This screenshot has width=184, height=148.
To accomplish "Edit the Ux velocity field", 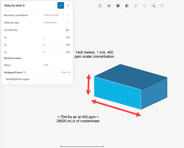I will click(x=53, y=38).
